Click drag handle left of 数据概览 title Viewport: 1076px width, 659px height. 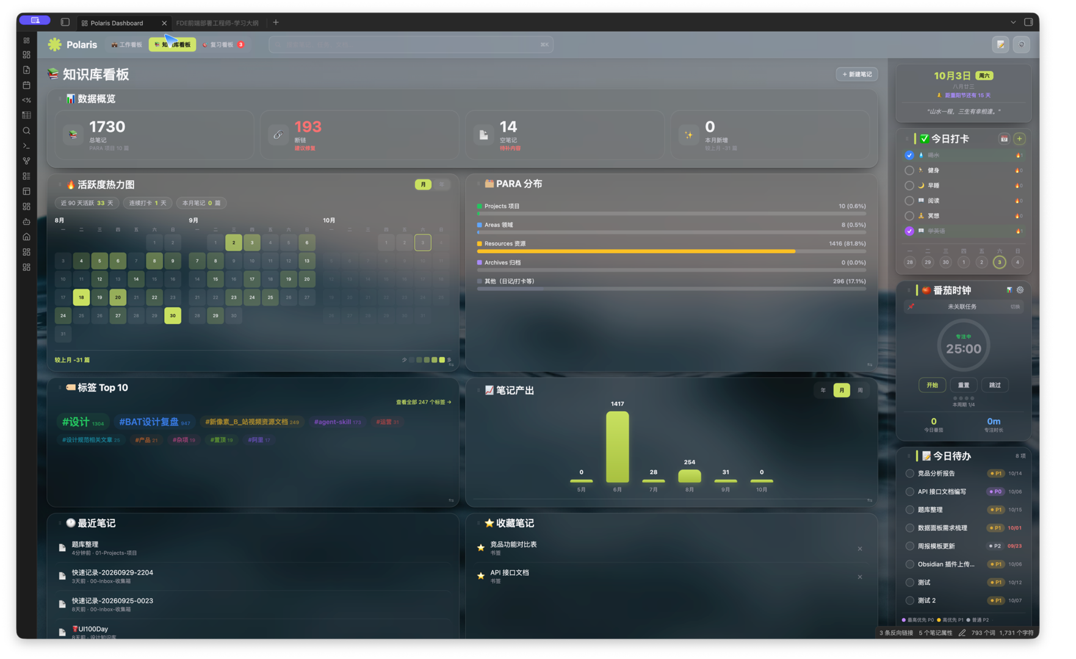60,99
